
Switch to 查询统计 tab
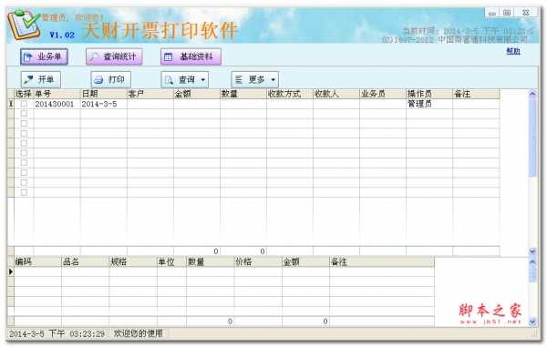point(114,56)
